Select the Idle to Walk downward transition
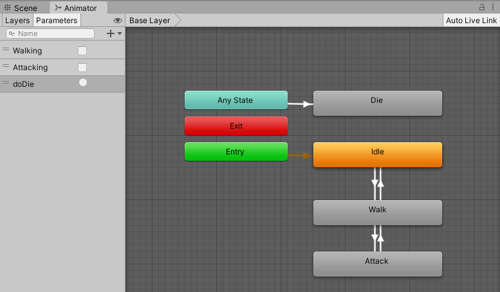 pyautogui.click(x=375, y=183)
